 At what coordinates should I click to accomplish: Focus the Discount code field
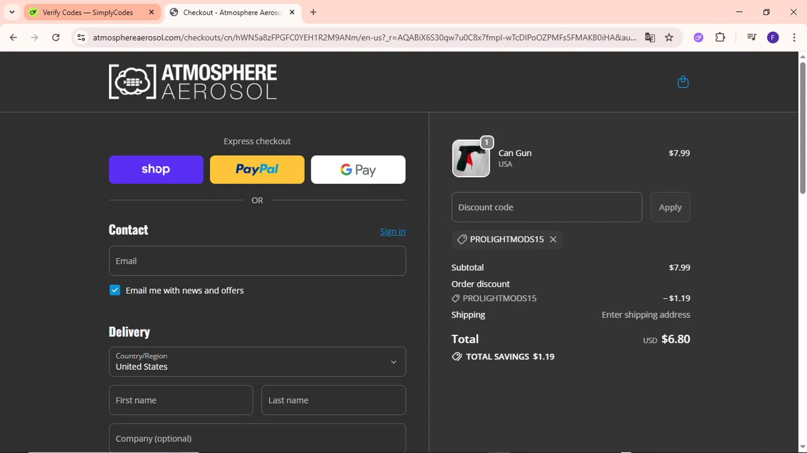(x=547, y=207)
